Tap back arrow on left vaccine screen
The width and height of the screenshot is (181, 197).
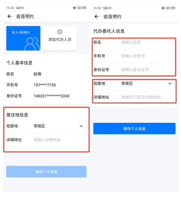9,17
